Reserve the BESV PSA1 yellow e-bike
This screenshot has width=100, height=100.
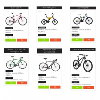coord(43,40)
